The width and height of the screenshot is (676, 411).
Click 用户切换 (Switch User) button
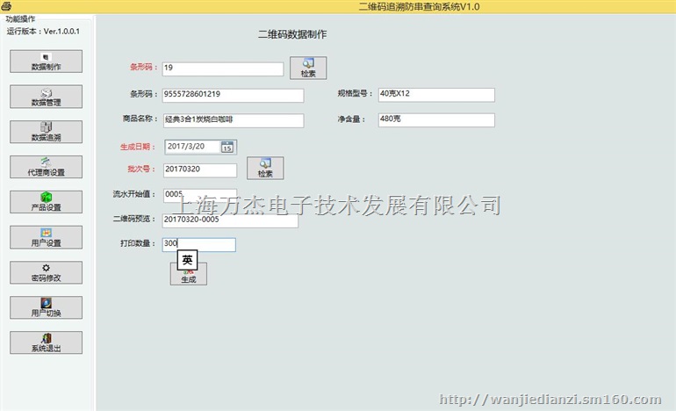pyautogui.click(x=46, y=307)
